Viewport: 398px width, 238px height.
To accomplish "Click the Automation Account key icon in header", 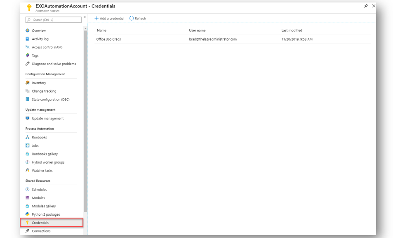I will [x=29, y=7].
